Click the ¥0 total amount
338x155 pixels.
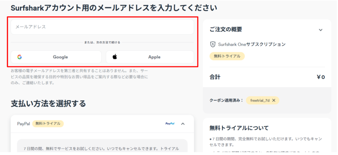321,77
